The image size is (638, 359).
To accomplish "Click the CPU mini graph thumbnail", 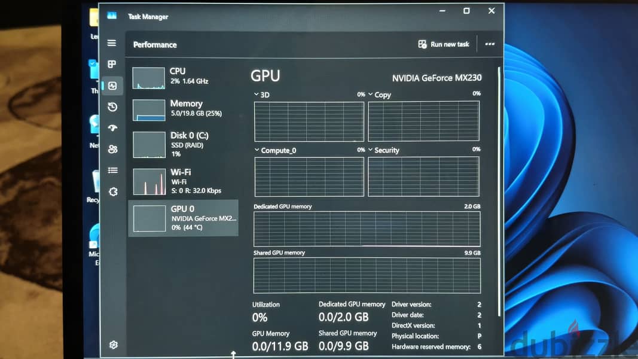I will [x=148, y=78].
